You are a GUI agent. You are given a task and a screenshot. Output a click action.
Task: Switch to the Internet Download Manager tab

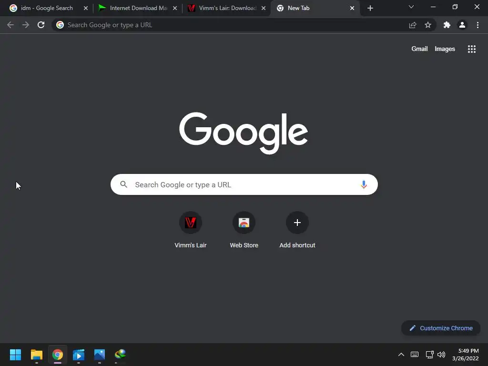point(138,8)
